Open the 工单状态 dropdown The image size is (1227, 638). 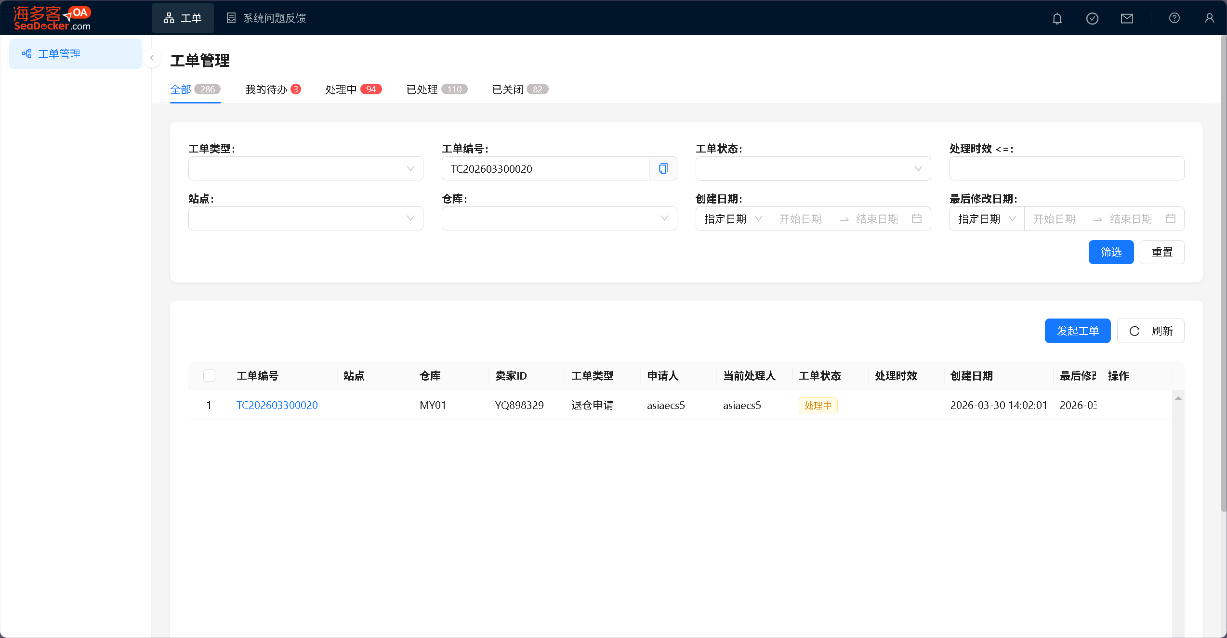click(x=813, y=168)
